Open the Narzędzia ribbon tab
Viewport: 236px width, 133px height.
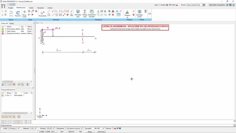click(x=41, y=8)
